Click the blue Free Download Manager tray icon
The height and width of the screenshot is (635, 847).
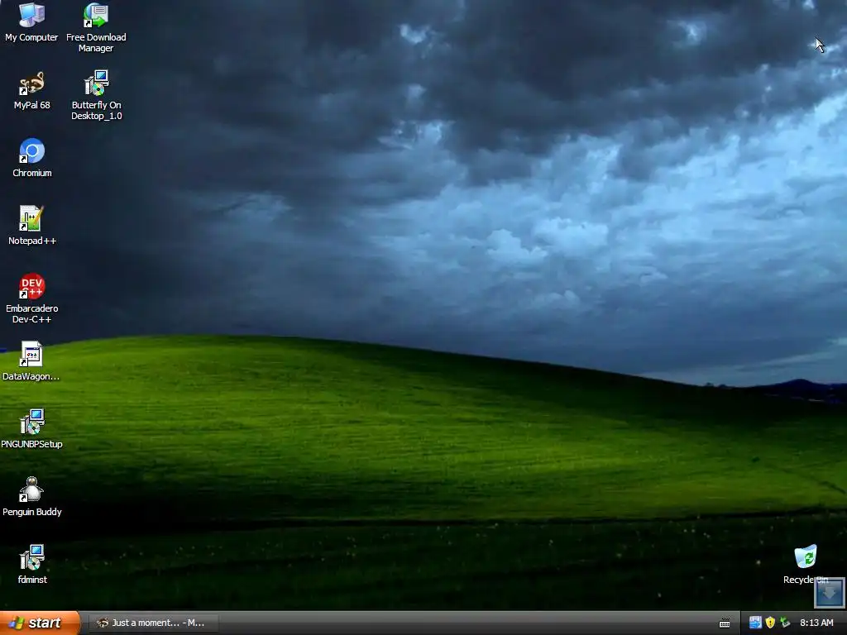[755, 623]
